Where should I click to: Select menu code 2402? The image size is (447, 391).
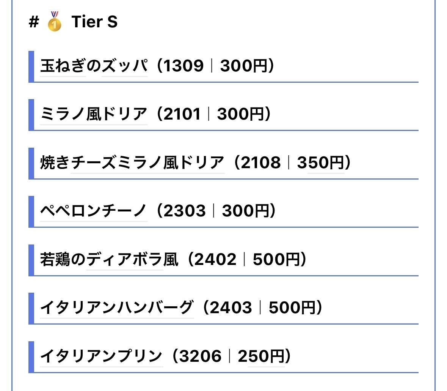click(x=215, y=260)
